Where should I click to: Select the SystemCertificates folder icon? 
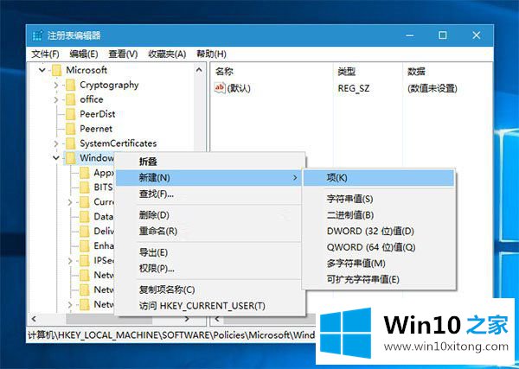coord(71,143)
